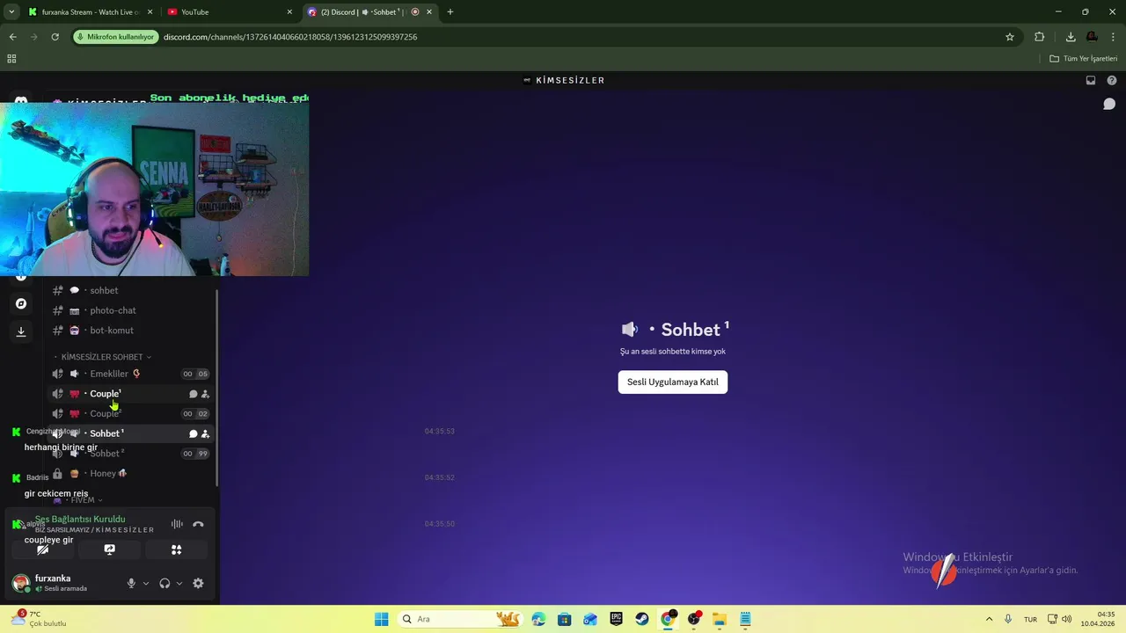
Task: Click invite icon on Couple¹ channel
Action: [205, 394]
